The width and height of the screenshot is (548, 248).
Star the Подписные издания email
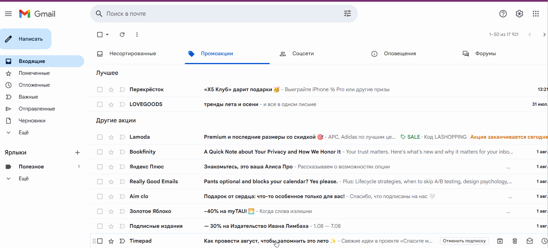pyautogui.click(x=111, y=226)
